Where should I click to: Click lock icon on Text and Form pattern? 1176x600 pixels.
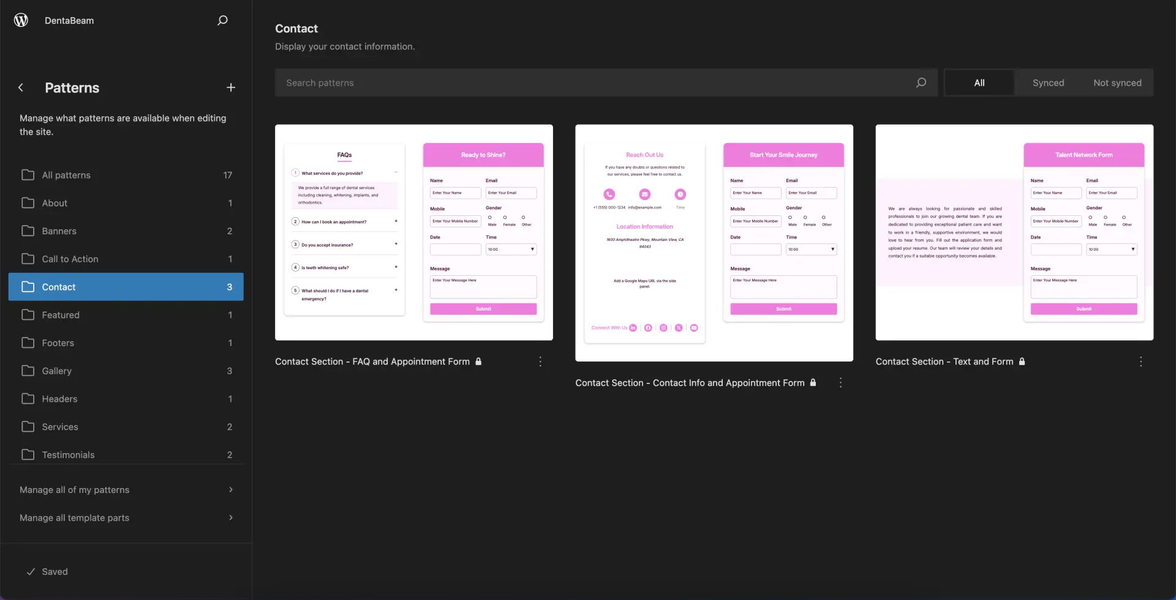[x=1022, y=361]
